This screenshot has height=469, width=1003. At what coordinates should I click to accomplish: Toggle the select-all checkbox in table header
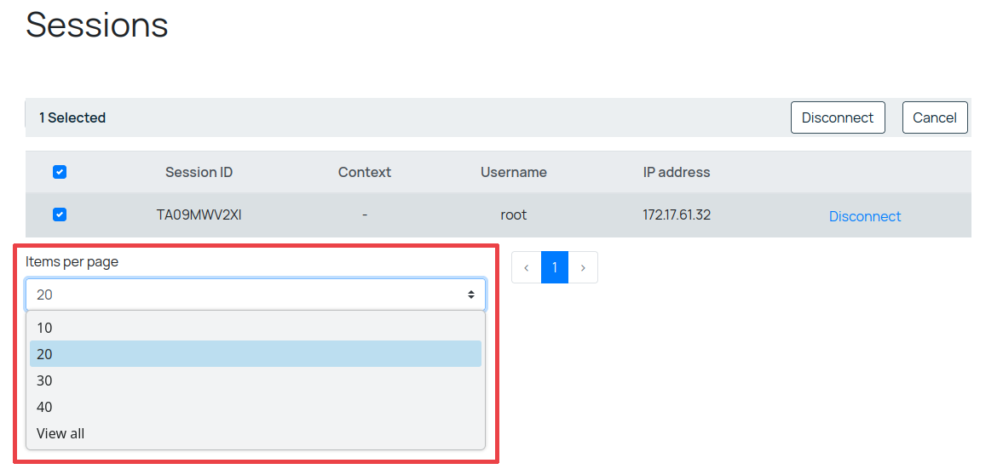click(60, 172)
